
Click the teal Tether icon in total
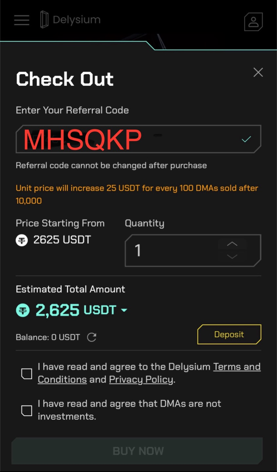point(23,311)
